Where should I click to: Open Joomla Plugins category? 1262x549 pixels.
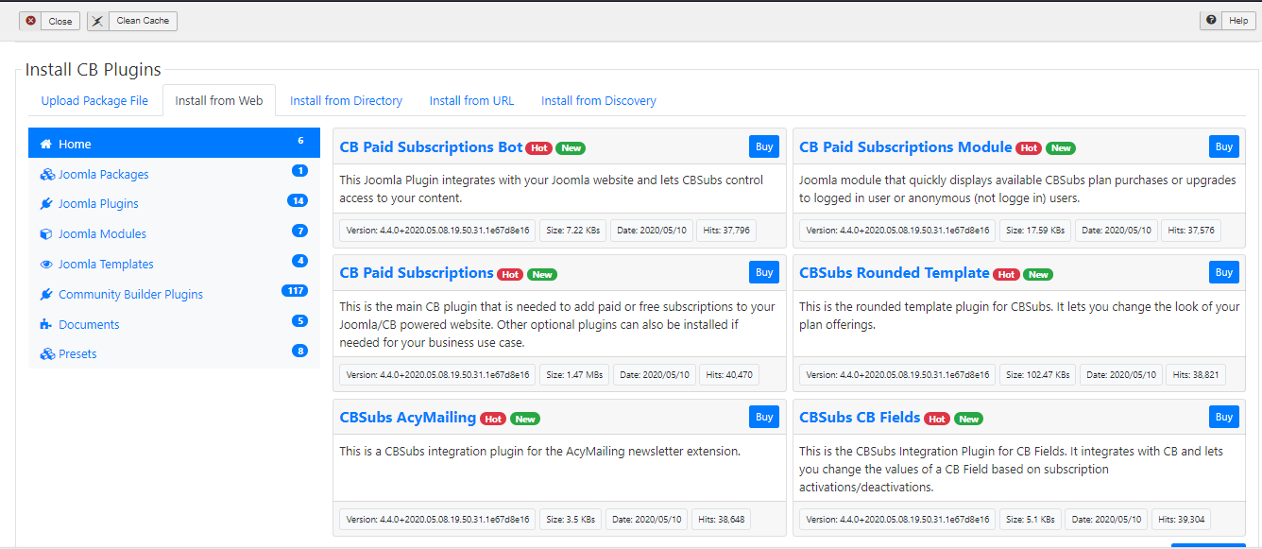pyautogui.click(x=174, y=203)
